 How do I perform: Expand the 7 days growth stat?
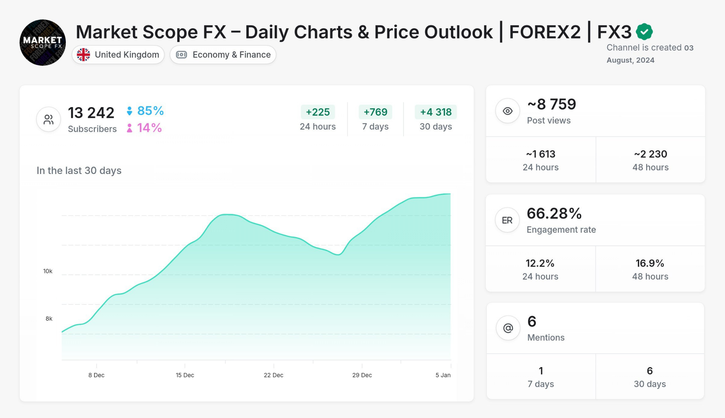pos(375,118)
